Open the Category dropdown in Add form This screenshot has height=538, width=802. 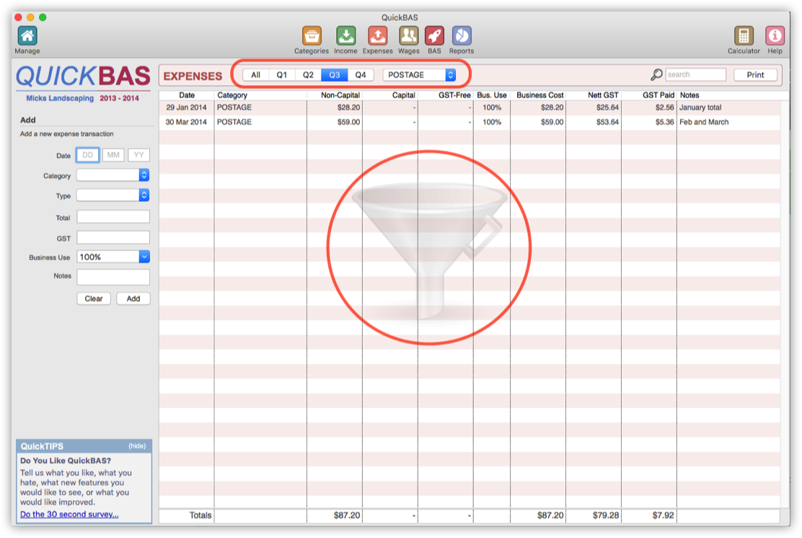[x=113, y=175]
